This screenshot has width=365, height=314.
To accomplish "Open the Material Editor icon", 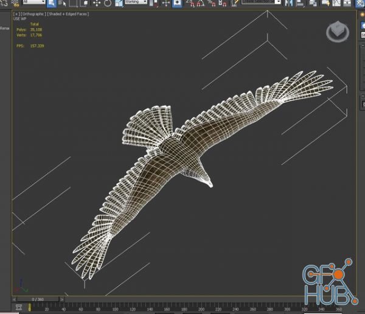I will (x=360, y=3).
